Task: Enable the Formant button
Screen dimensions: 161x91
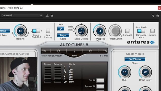Action: point(127,31)
